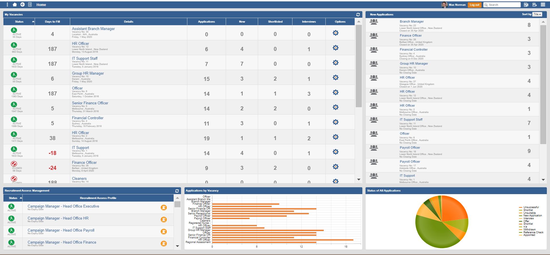Image resolution: width=550 pixels, height=255 pixels.
Task: Sort vacancies by the Status column
Action: [19, 22]
